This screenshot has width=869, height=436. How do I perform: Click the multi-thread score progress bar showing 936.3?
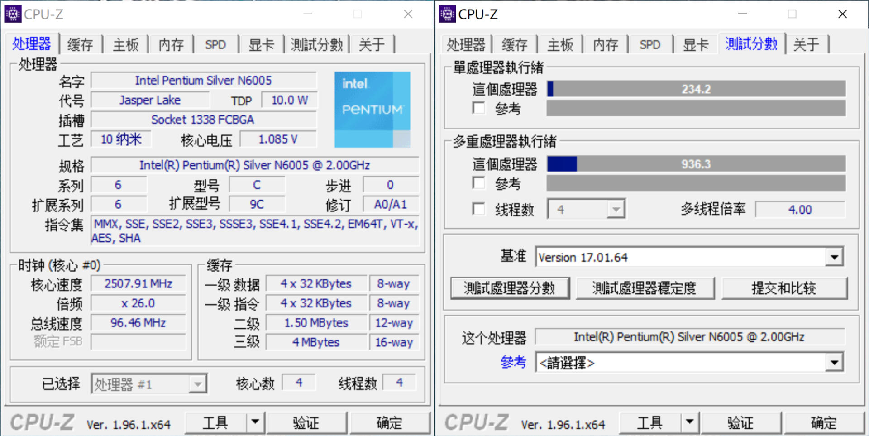pos(696,164)
